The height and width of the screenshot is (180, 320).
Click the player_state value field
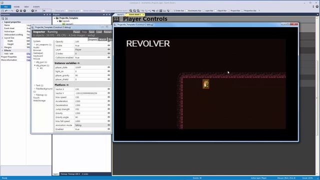coord(91,67)
